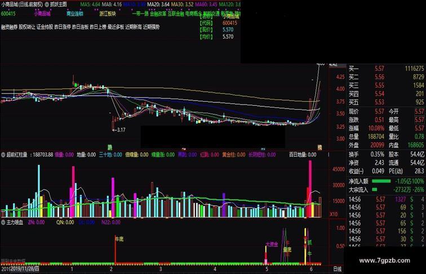Screen dimensions: 426x274
Task: Click the 昨日涨停 label
Action: (63, 27)
